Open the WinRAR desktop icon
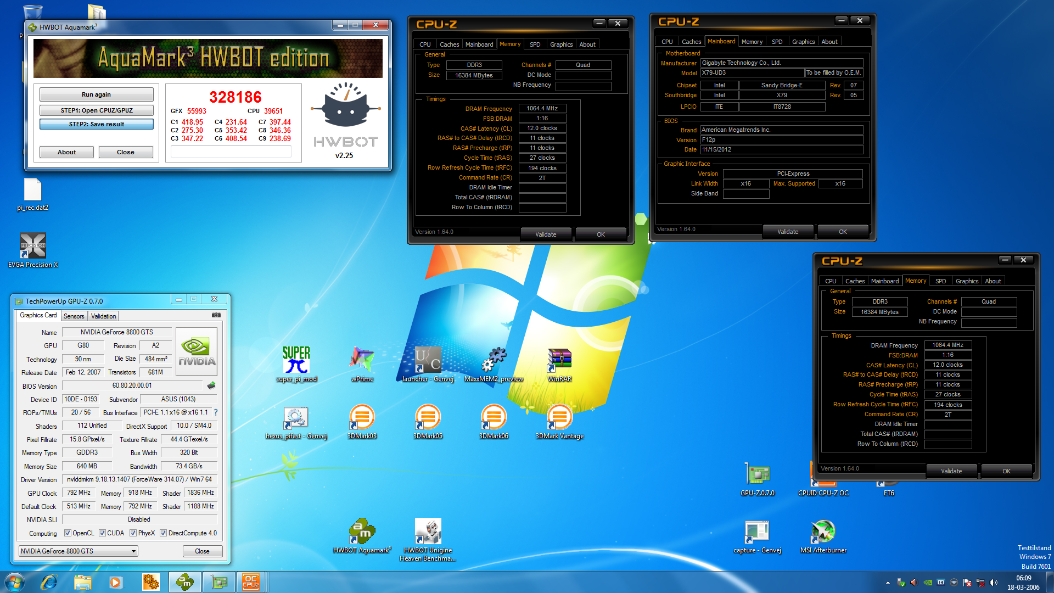 point(560,363)
